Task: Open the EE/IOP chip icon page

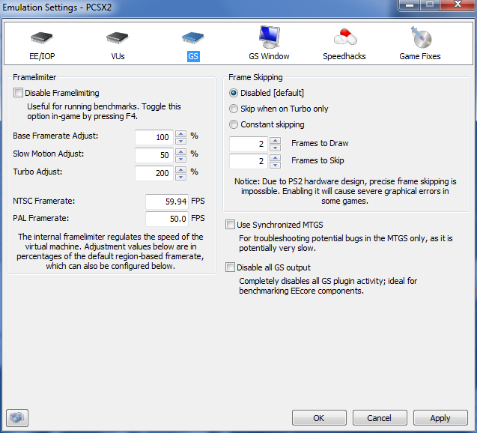Action: tap(42, 37)
